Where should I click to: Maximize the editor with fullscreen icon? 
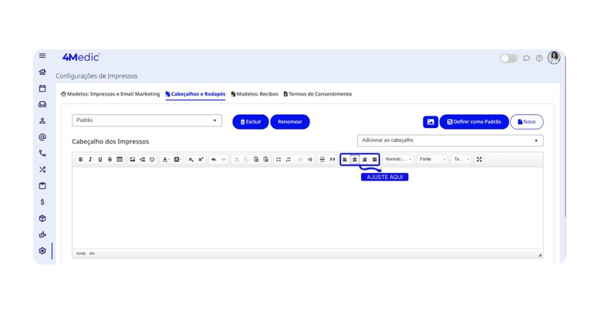click(480, 160)
